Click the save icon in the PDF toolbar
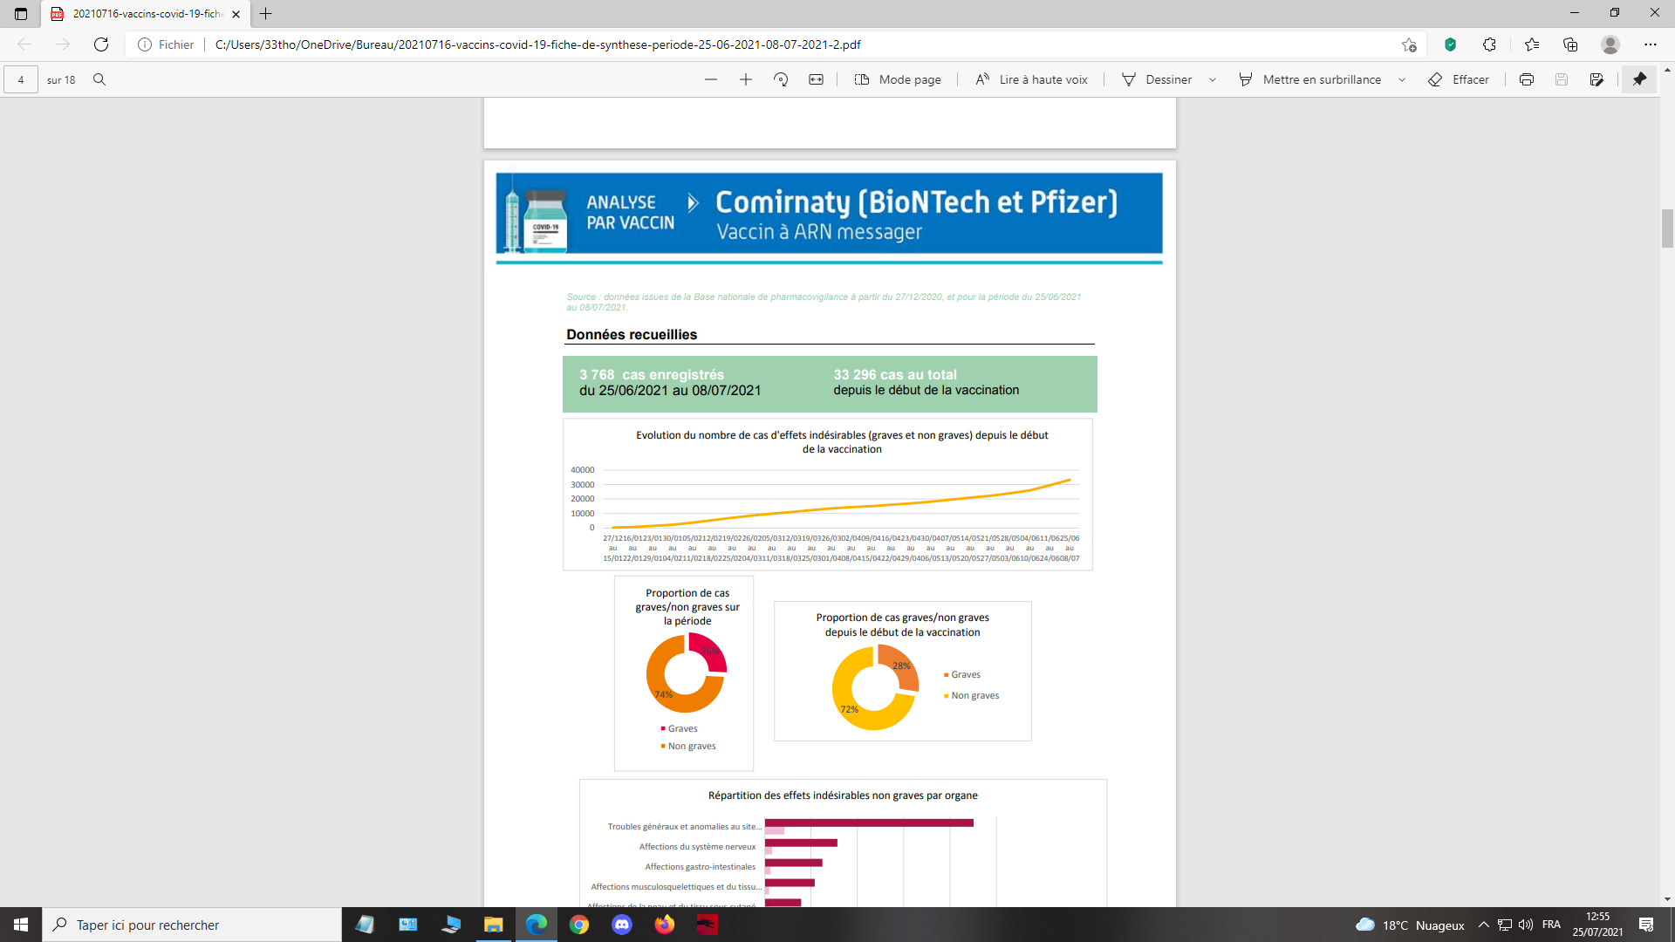 pyautogui.click(x=1562, y=79)
